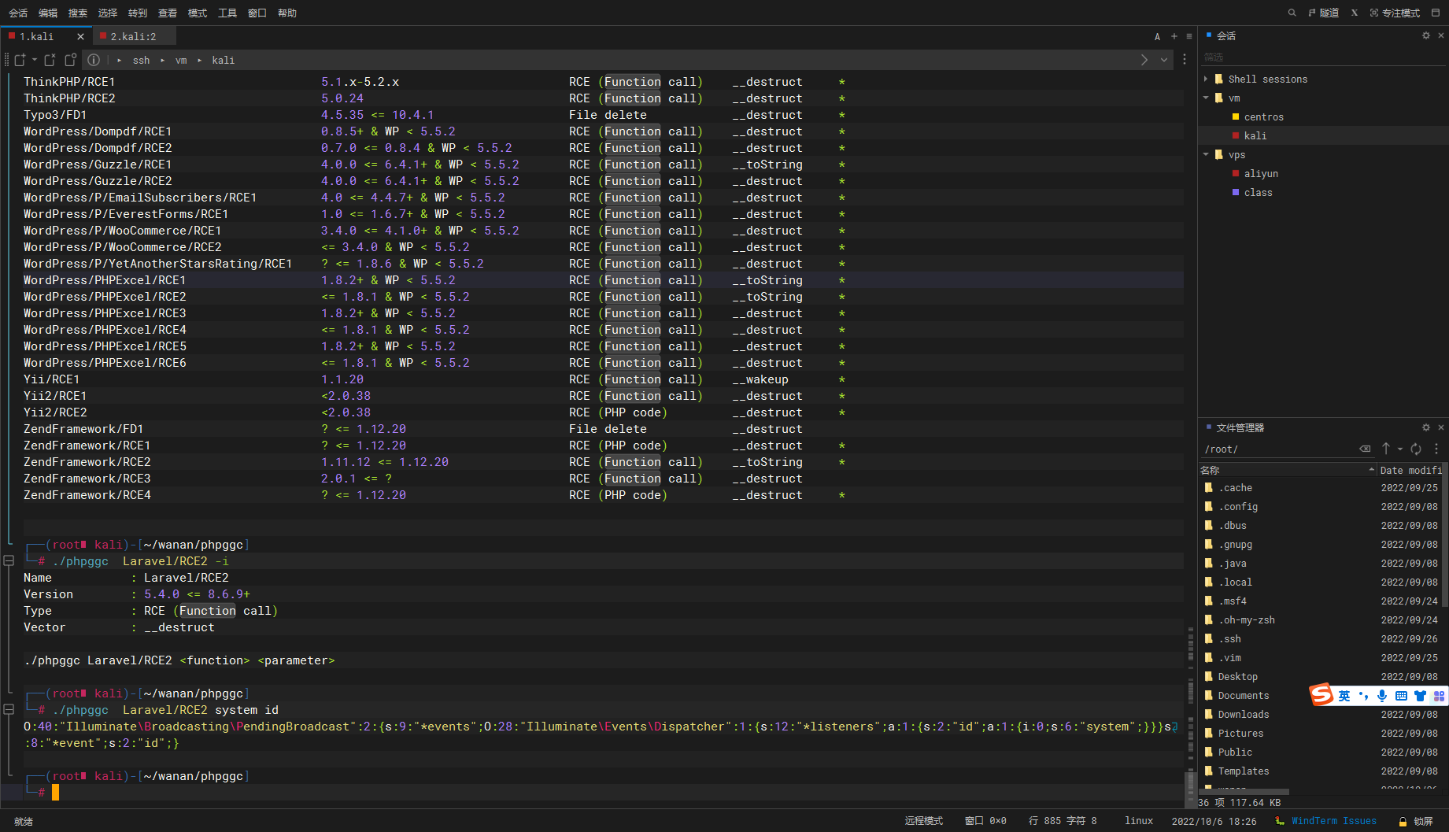
Task: Select the kali session in the tree
Action: click(x=1255, y=135)
